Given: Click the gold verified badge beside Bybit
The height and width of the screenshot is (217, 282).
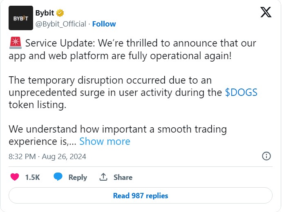Looking at the screenshot, I should point(60,13).
